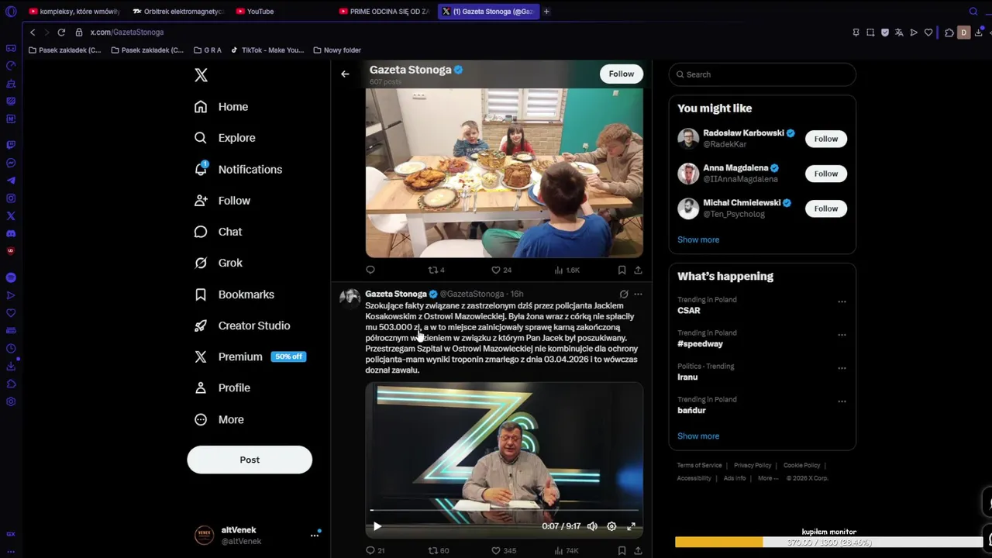Switch to the Orbitrek elektromagnetyczny tab
Image resolution: width=992 pixels, height=558 pixels.
[x=178, y=12]
